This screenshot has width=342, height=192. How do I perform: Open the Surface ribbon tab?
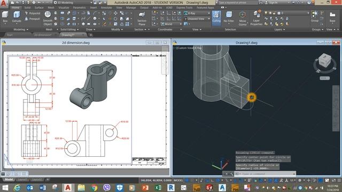pos(39,7)
